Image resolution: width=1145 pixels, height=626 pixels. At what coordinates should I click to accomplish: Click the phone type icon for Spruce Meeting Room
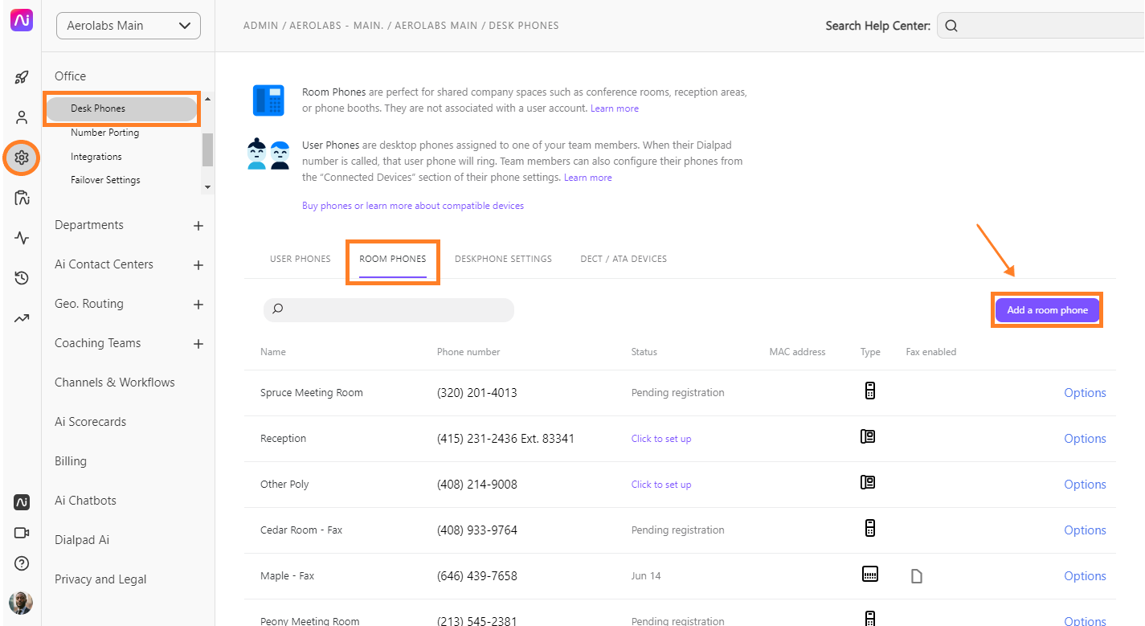point(869,391)
